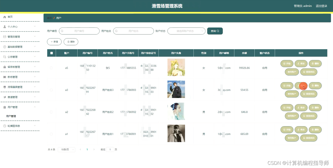Check the row checkbox for a1
The height and width of the screenshot is (168, 333).
point(51,134)
